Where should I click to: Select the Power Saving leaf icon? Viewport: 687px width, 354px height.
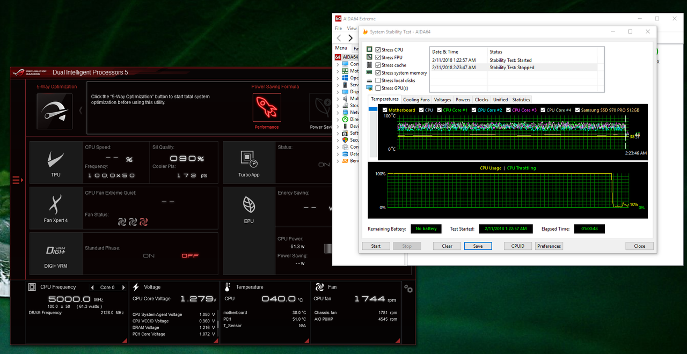321,107
